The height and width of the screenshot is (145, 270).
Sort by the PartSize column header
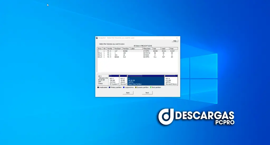pos(126,49)
